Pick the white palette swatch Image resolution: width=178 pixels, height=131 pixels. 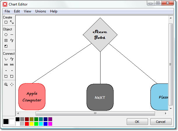coord(17,124)
